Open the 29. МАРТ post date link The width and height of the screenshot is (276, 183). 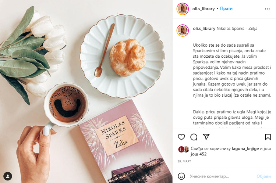184,161
